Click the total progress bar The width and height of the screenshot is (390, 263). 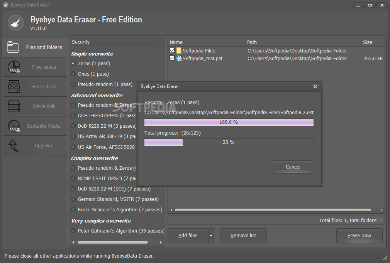click(229, 142)
